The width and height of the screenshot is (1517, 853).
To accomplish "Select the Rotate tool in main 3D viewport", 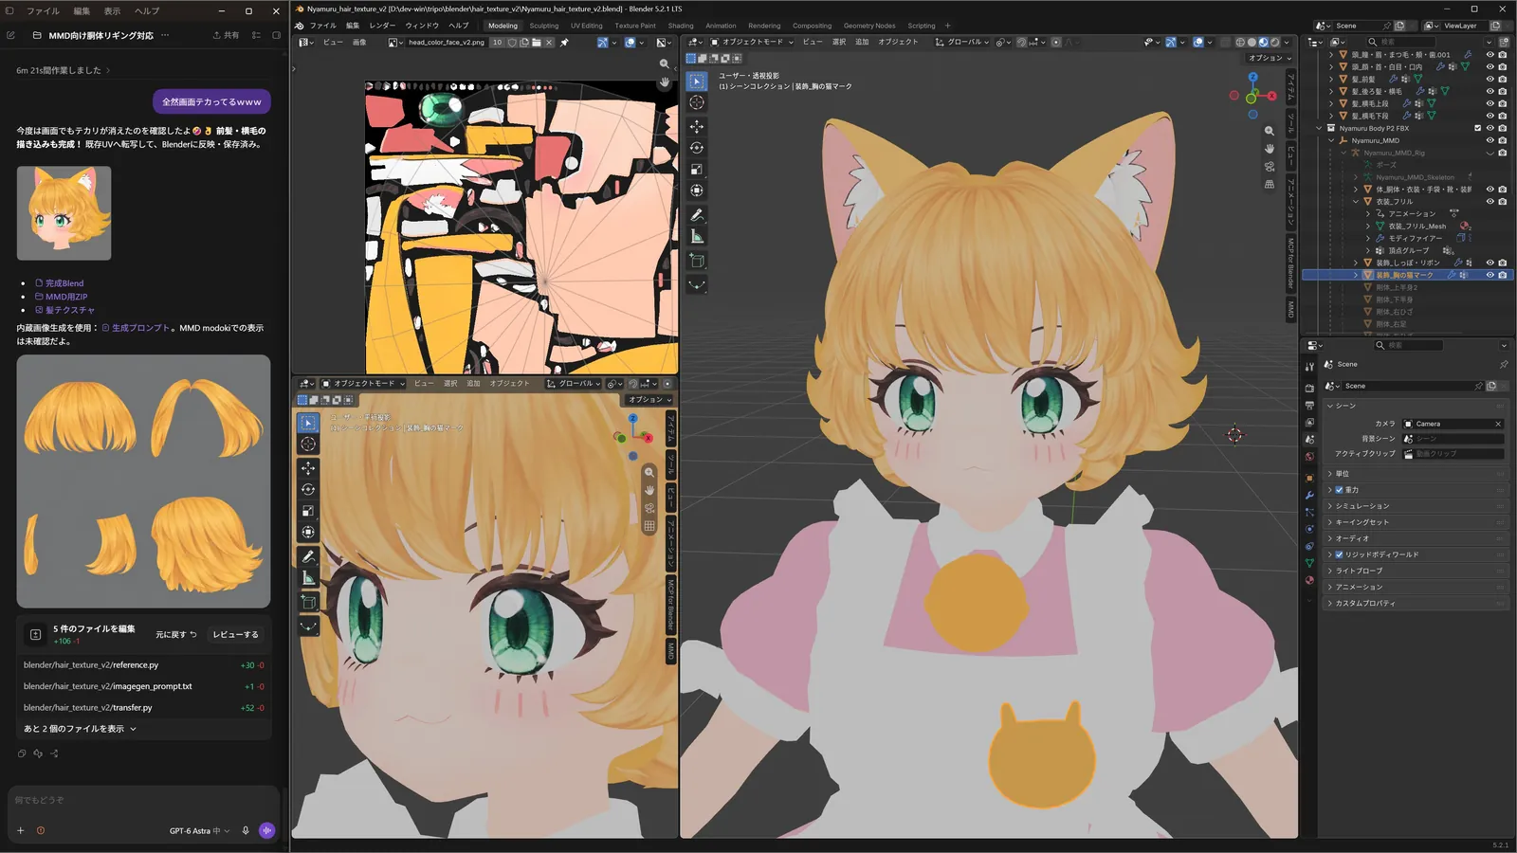I will click(697, 148).
